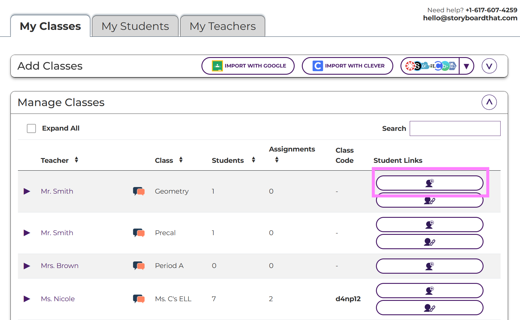Click student link icon button for Precal
The width and height of the screenshot is (520, 320).
(429, 242)
